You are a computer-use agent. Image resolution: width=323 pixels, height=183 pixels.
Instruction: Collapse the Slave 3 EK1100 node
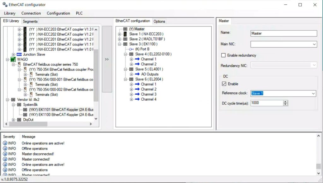(120, 44)
